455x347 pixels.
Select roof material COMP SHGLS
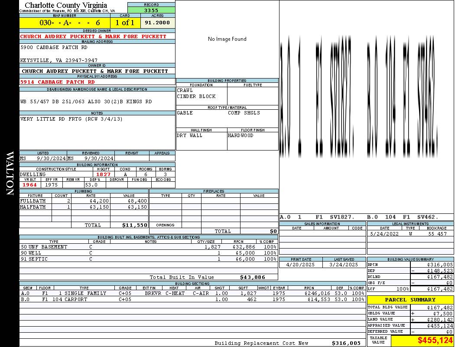click(244, 113)
